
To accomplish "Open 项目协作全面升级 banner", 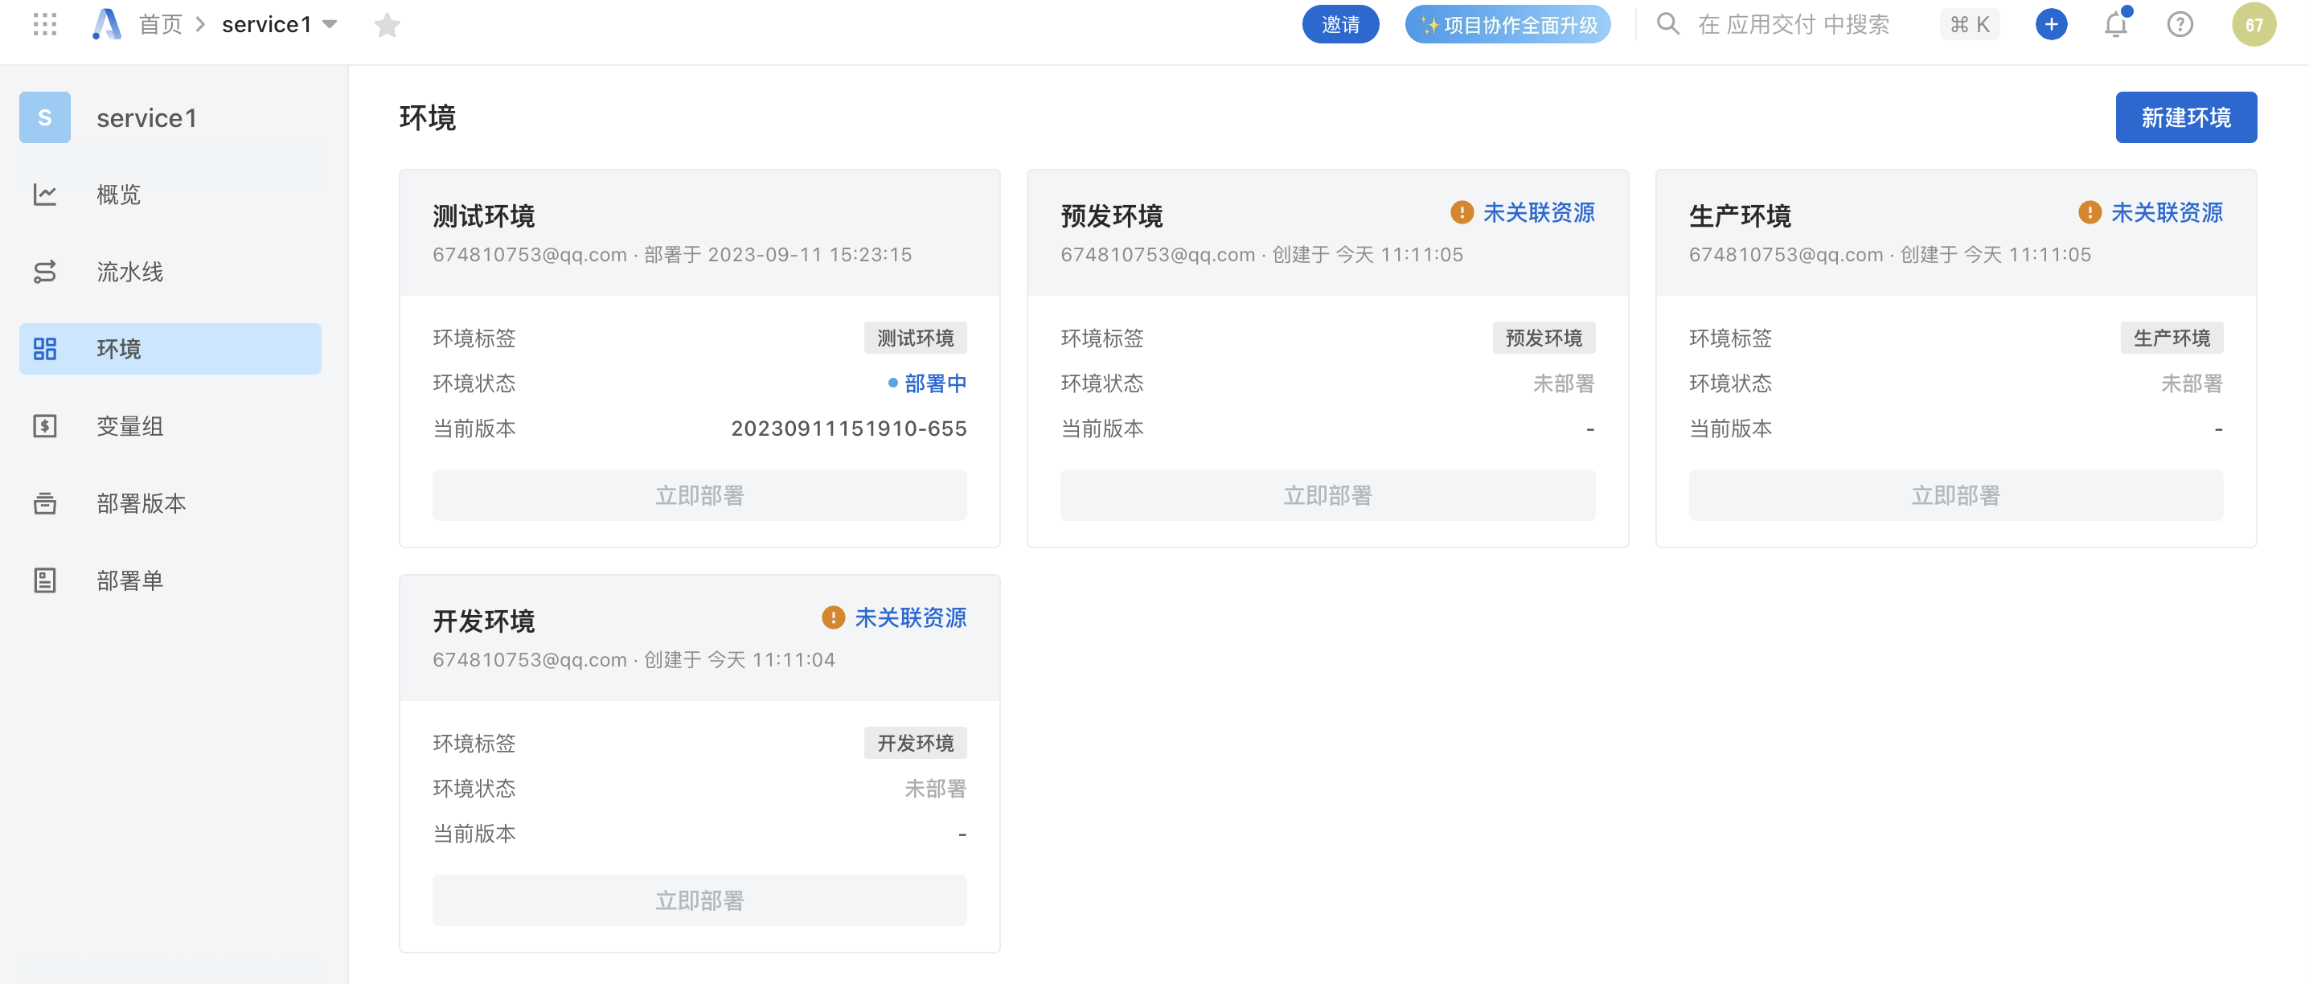I will (x=1507, y=24).
